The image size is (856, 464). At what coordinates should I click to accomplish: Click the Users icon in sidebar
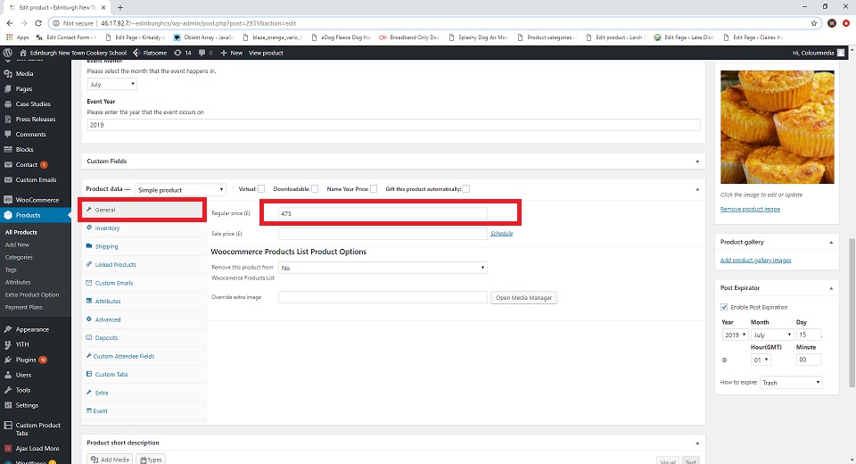pos(8,375)
